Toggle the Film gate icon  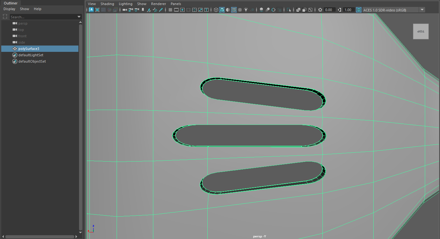[176, 10]
